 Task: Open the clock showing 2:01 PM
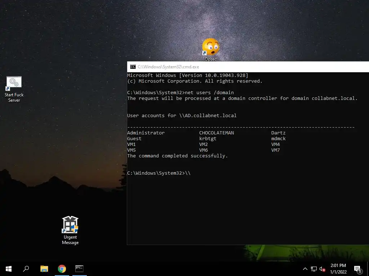[x=338, y=269]
